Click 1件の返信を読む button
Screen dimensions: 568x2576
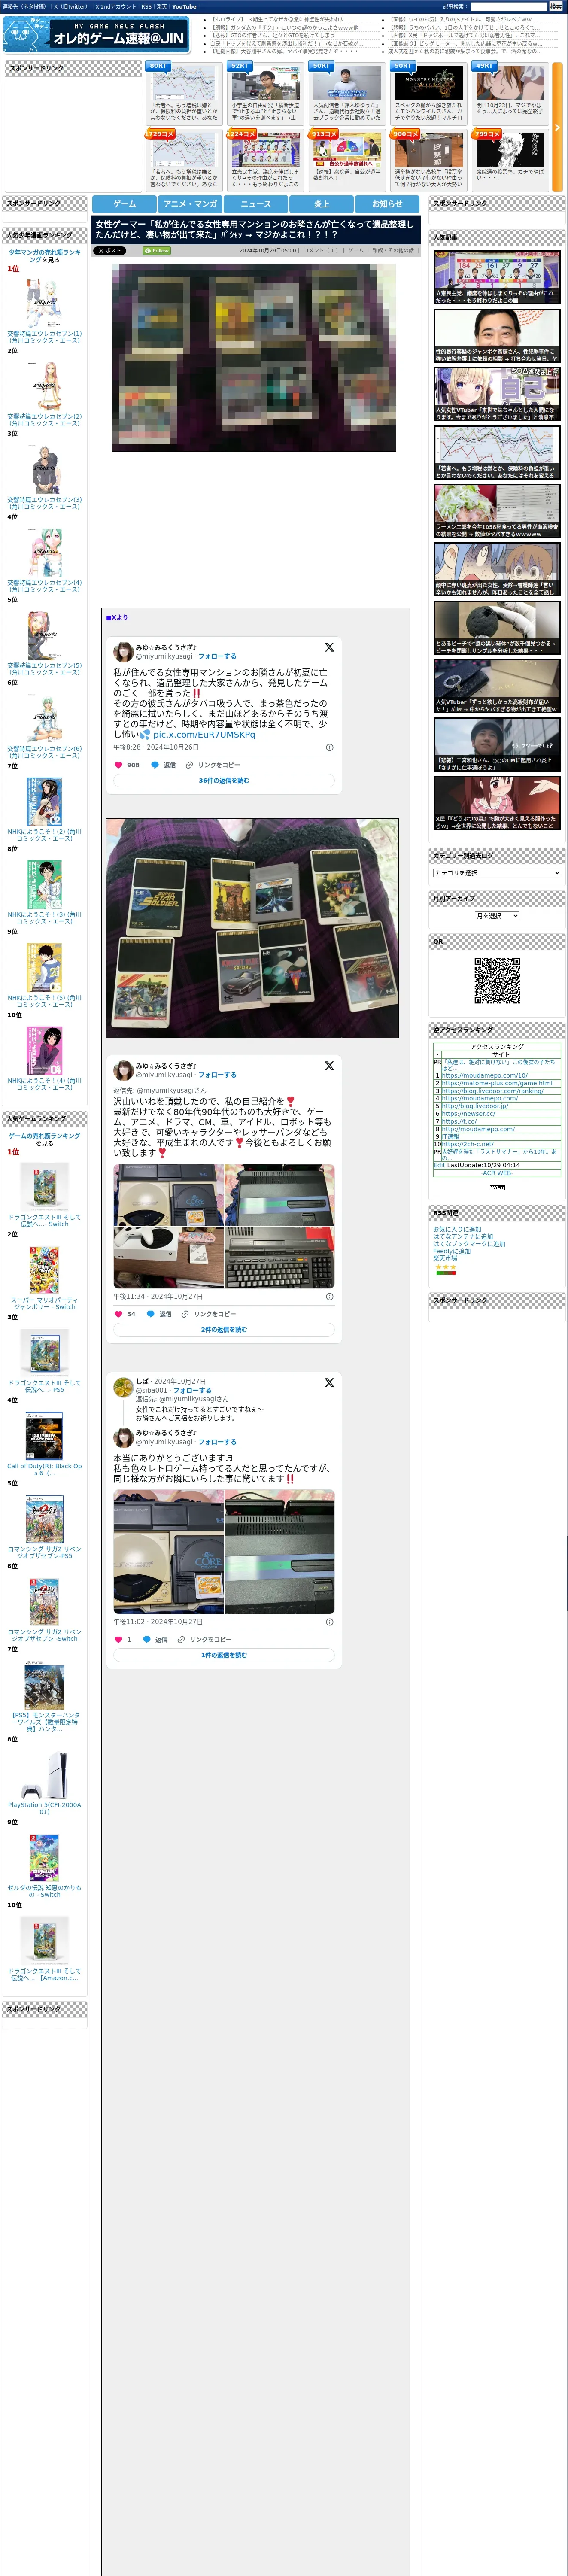[x=224, y=1655]
